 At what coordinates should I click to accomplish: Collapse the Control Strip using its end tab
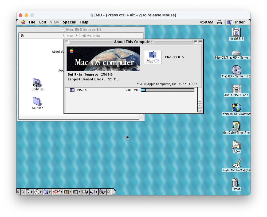tap(113, 192)
